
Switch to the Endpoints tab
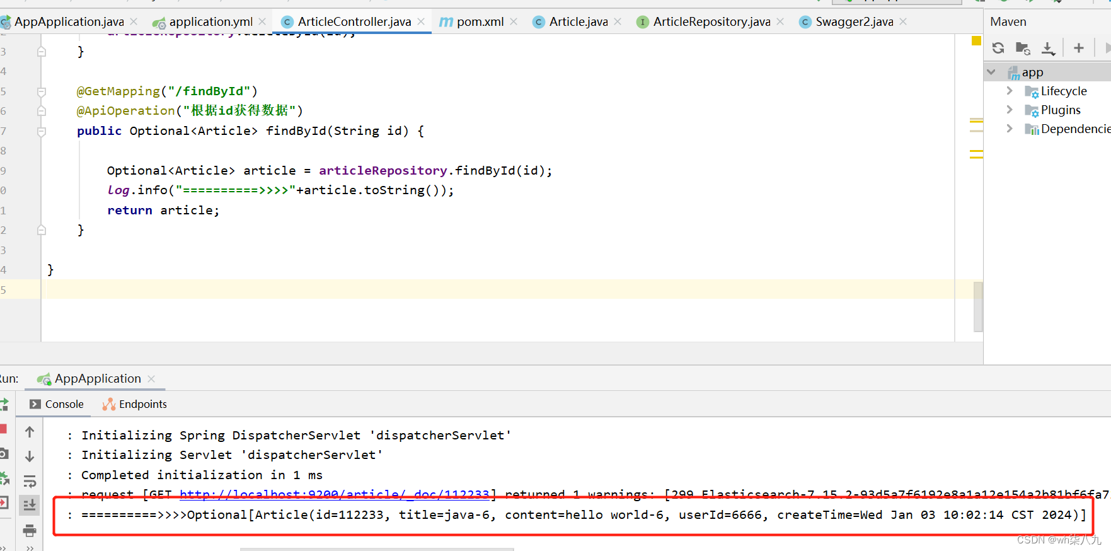pyautogui.click(x=135, y=404)
